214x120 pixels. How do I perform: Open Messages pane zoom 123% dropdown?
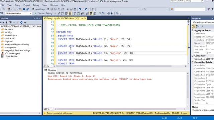coord(52,109)
